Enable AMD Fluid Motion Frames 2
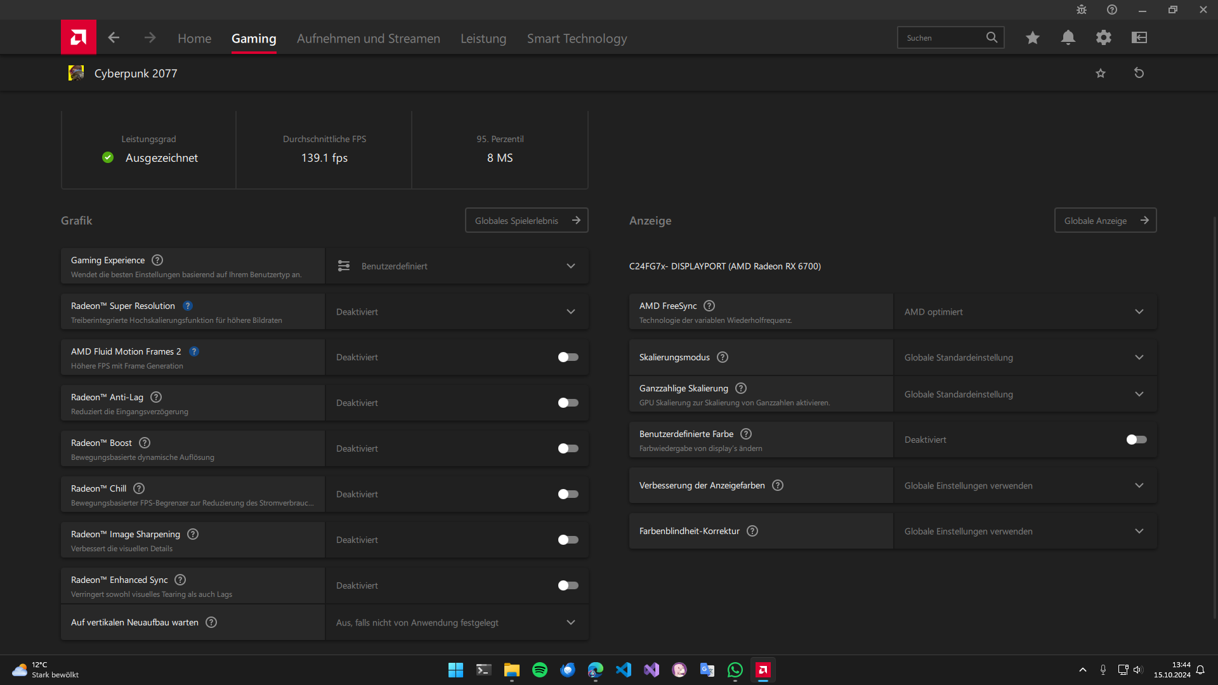Viewport: 1218px width, 685px height. tap(568, 357)
